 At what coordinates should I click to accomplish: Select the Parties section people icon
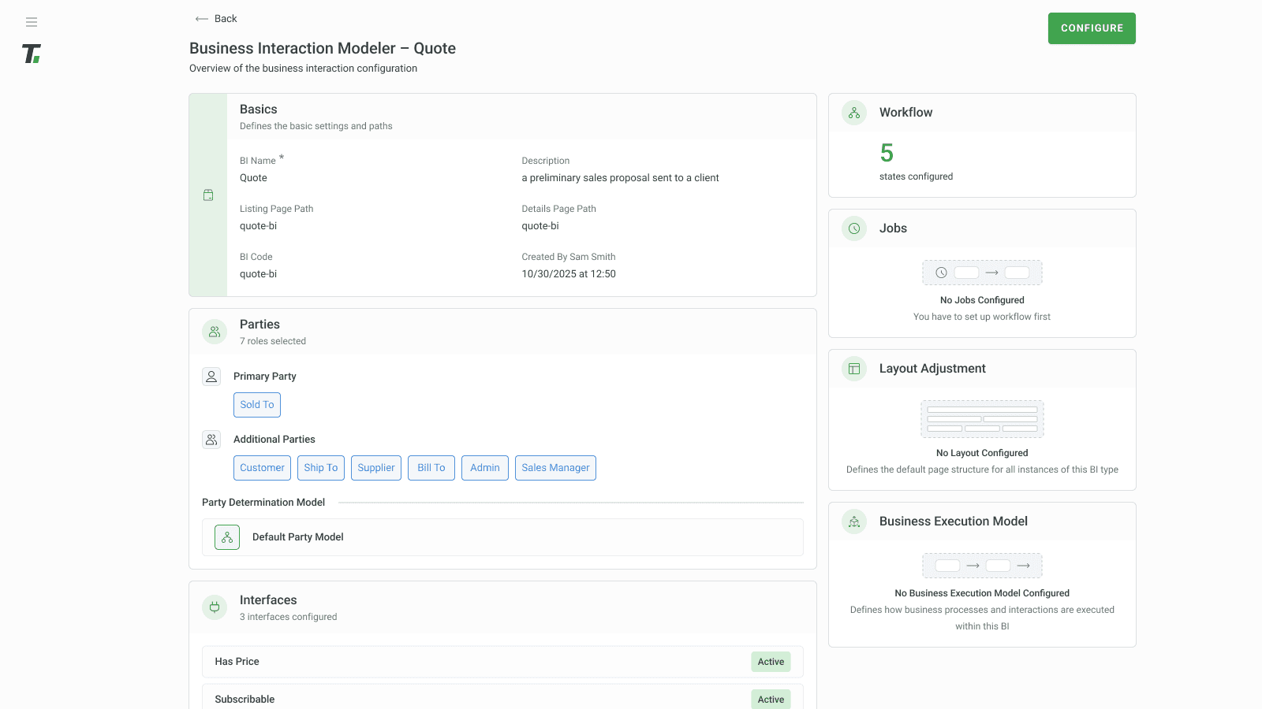214,332
